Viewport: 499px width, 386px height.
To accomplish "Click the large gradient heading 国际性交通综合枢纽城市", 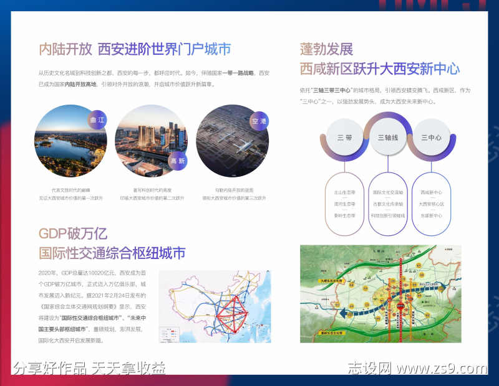I will [112, 253].
